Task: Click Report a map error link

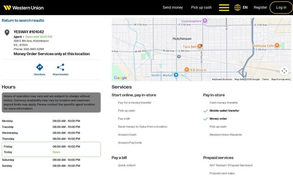Action: 281,79
